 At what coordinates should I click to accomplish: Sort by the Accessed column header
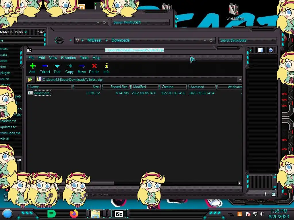(x=202, y=87)
